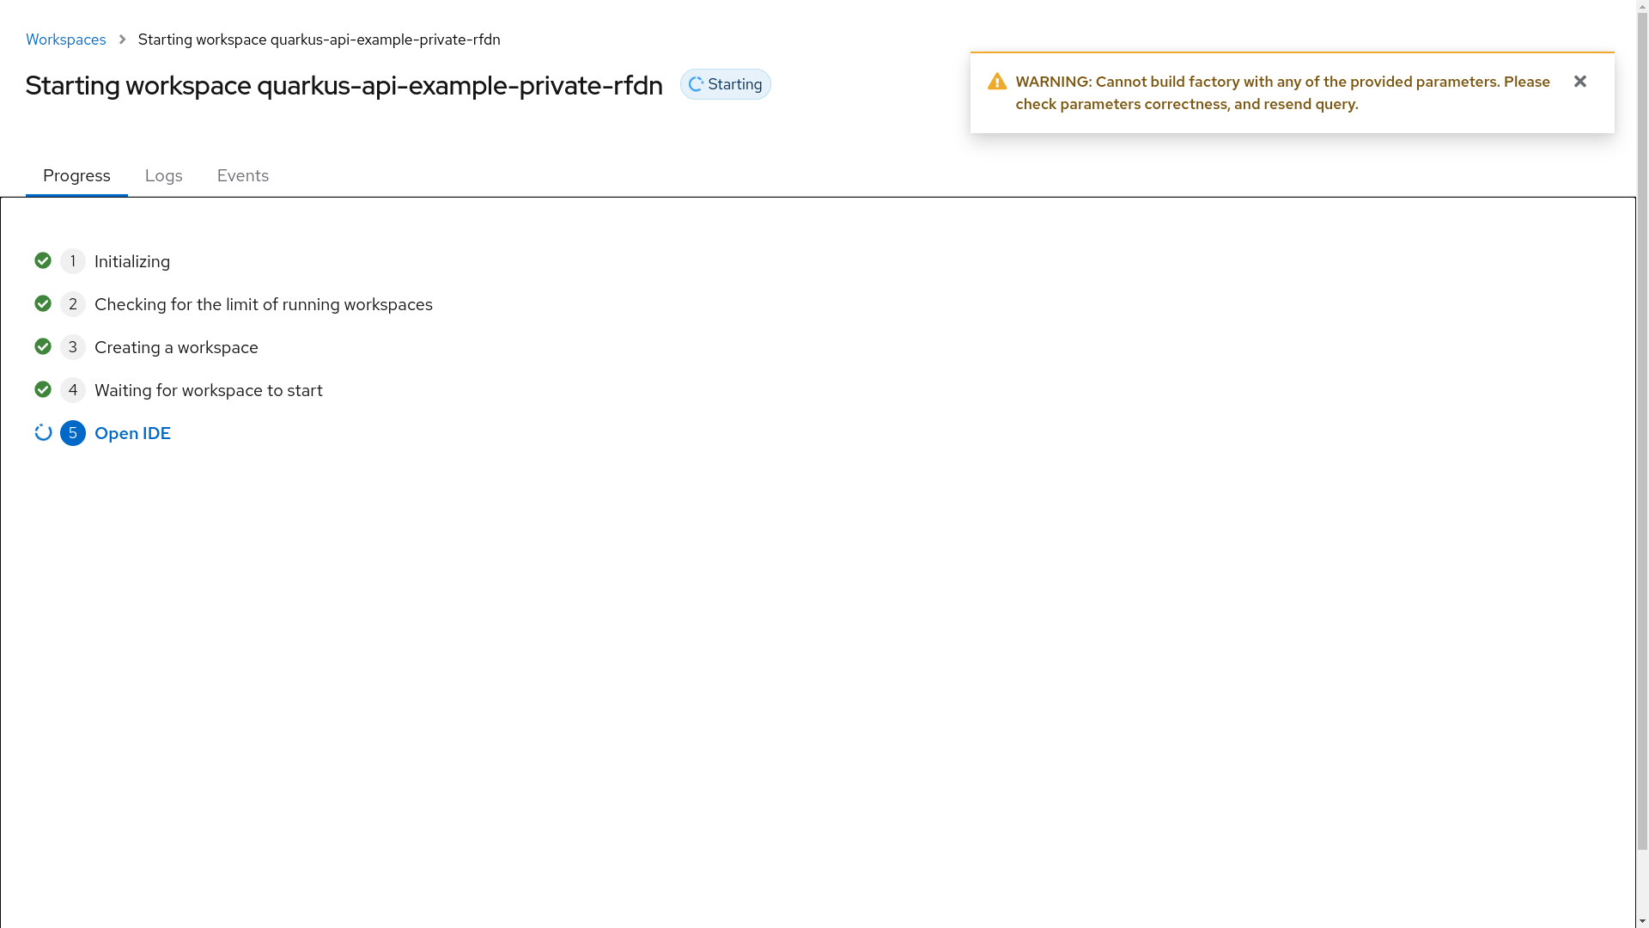The width and height of the screenshot is (1649, 928).
Task: Click the loading spinner beside Open IDE
Action: pos(43,432)
